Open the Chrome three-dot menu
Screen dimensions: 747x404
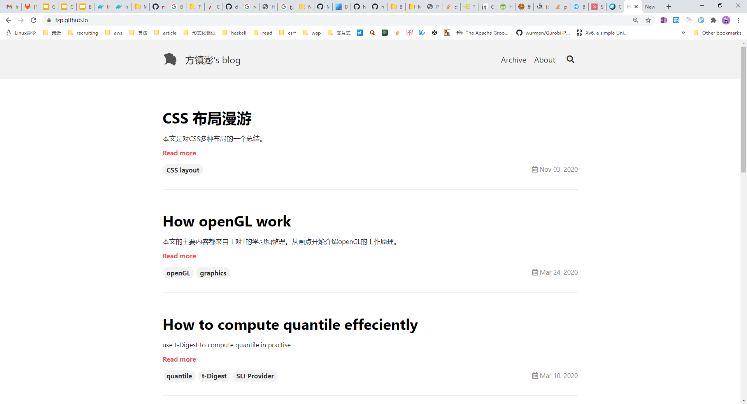coord(738,20)
